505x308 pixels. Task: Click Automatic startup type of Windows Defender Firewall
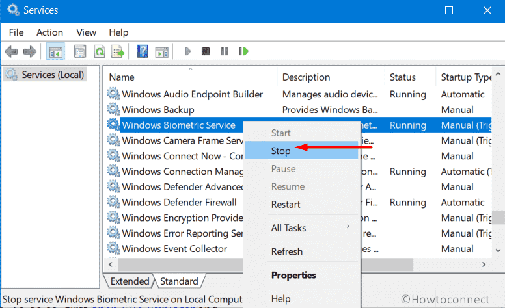click(x=463, y=202)
